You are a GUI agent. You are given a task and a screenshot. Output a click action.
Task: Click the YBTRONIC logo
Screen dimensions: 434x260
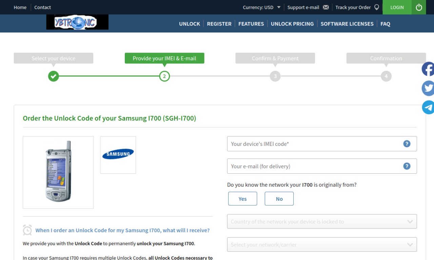(77, 22)
